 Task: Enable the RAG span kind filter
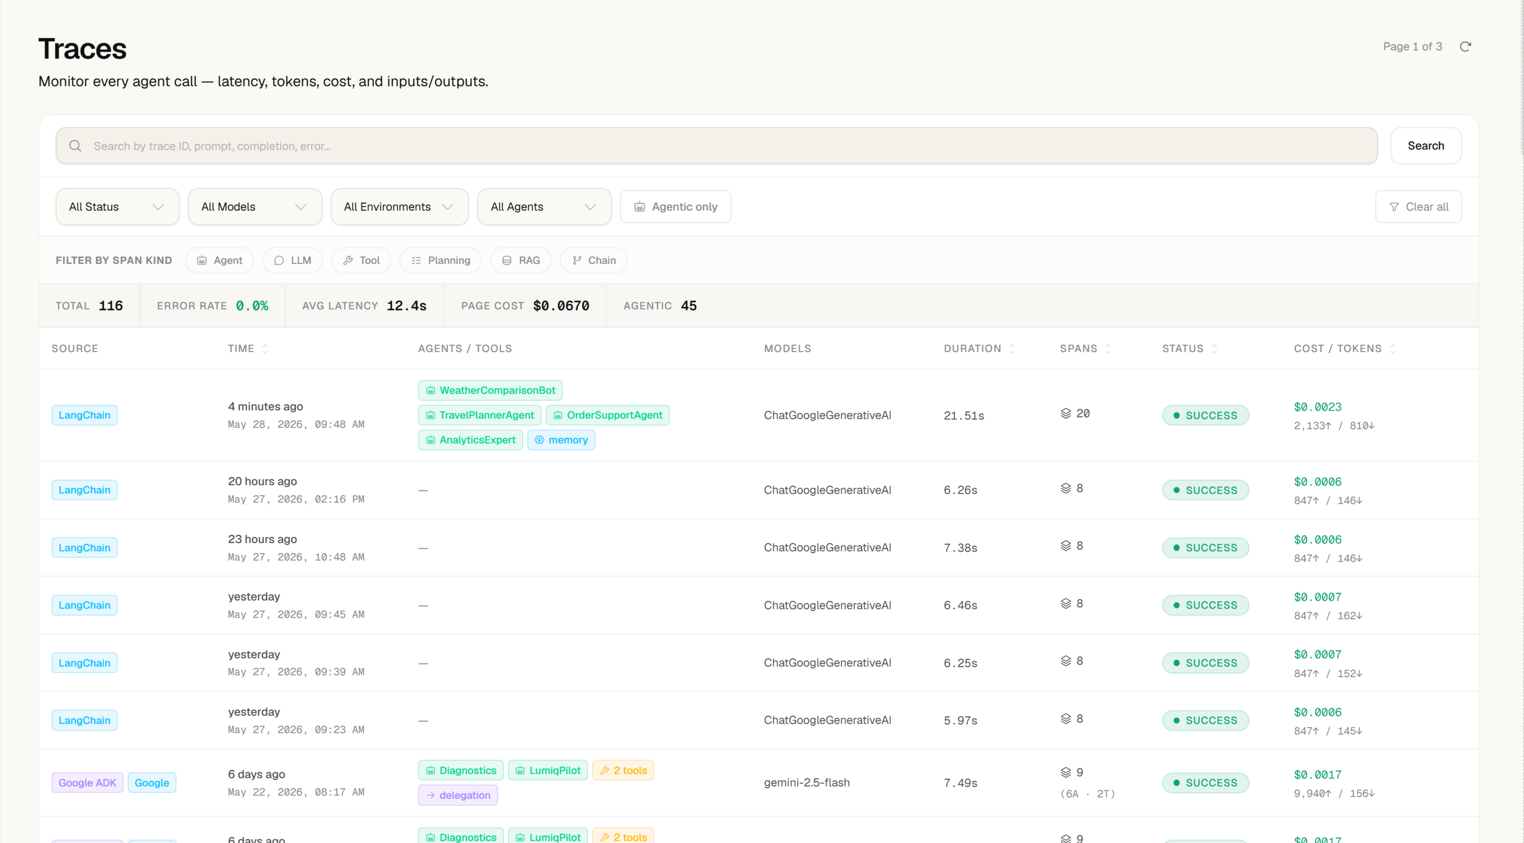point(520,260)
